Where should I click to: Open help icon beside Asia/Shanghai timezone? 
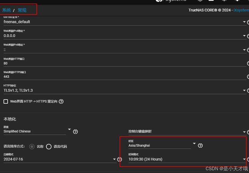pyautogui.click(x=200, y=145)
